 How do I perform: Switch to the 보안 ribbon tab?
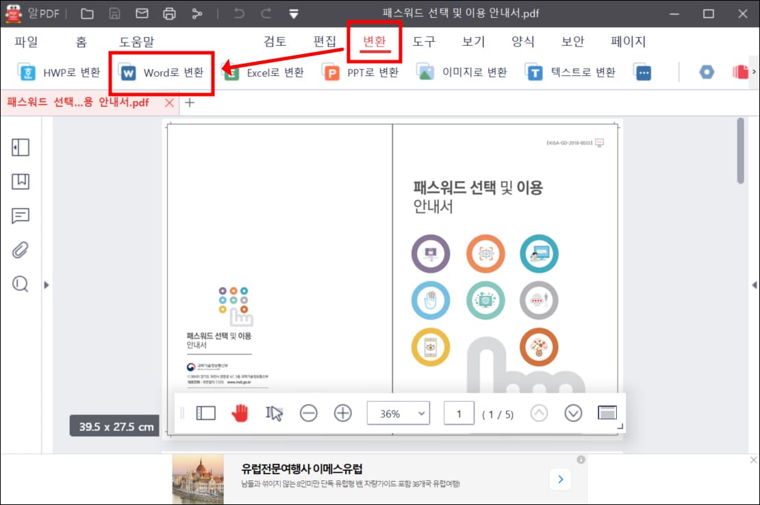[572, 42]
